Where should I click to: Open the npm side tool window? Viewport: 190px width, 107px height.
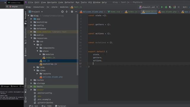(x=26, y=100)
